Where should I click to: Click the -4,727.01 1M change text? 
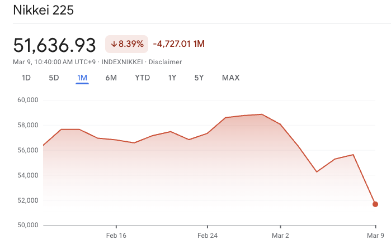tap(179, 44)
